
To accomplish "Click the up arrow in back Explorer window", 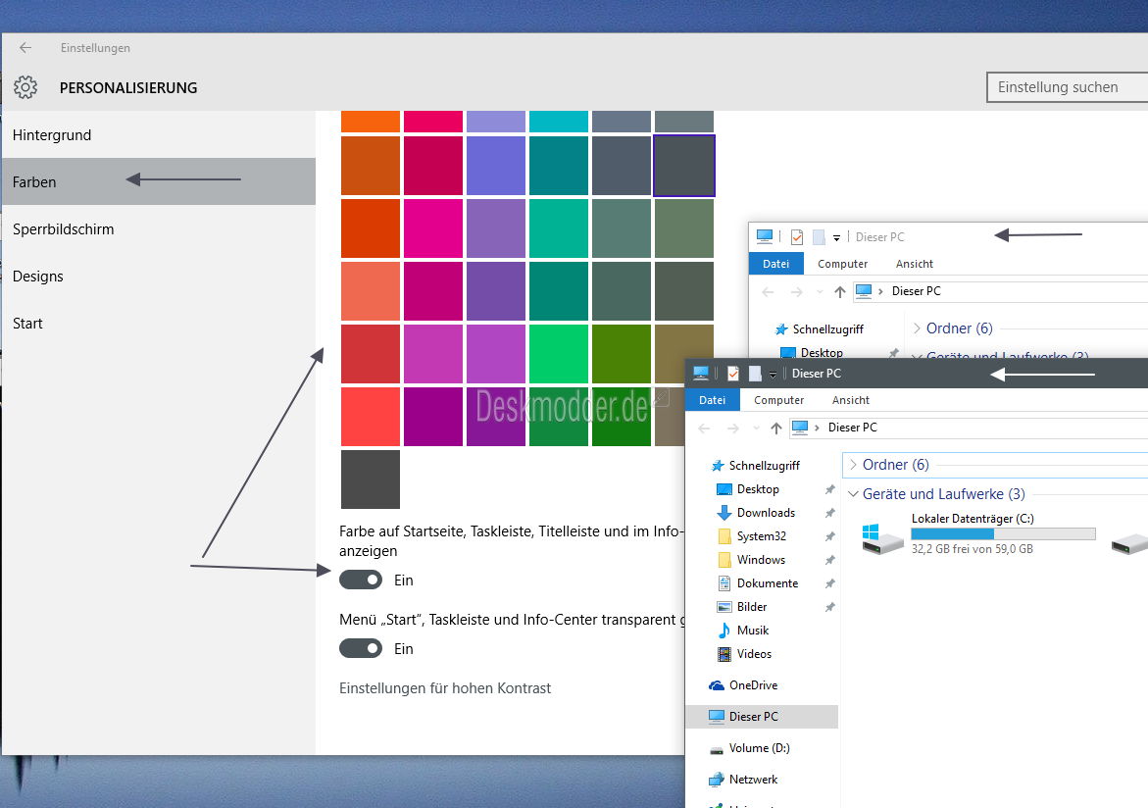I will point(840,291).
